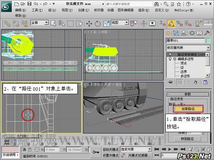Open the MAXScript(M) menu
This screenshot has height=160, width=214.
pos(184,10)
